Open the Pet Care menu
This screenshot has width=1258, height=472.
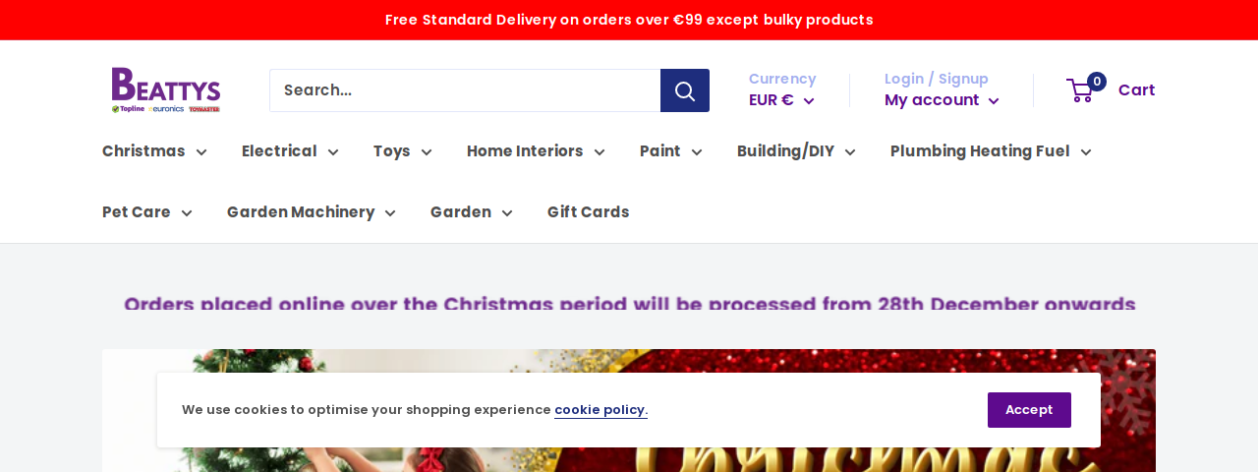pyautogui.click(x=147, y=212)
